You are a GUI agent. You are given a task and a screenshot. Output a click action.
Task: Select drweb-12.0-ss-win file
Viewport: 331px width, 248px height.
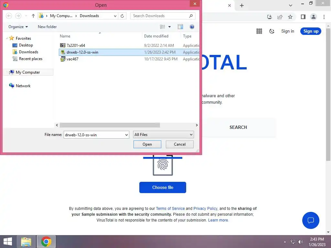coord(129,52)
